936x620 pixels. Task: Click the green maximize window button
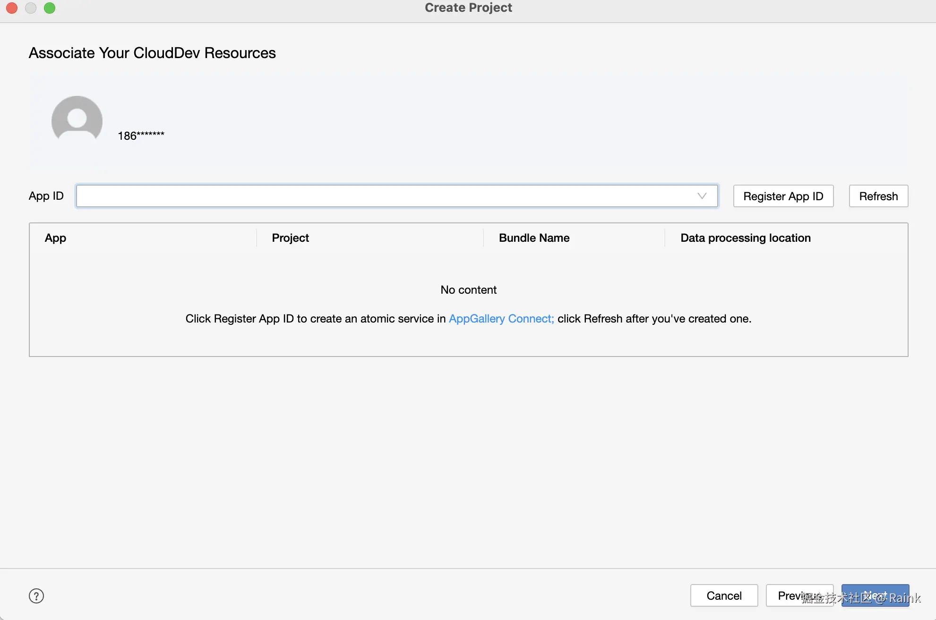(x=50, y=8)
